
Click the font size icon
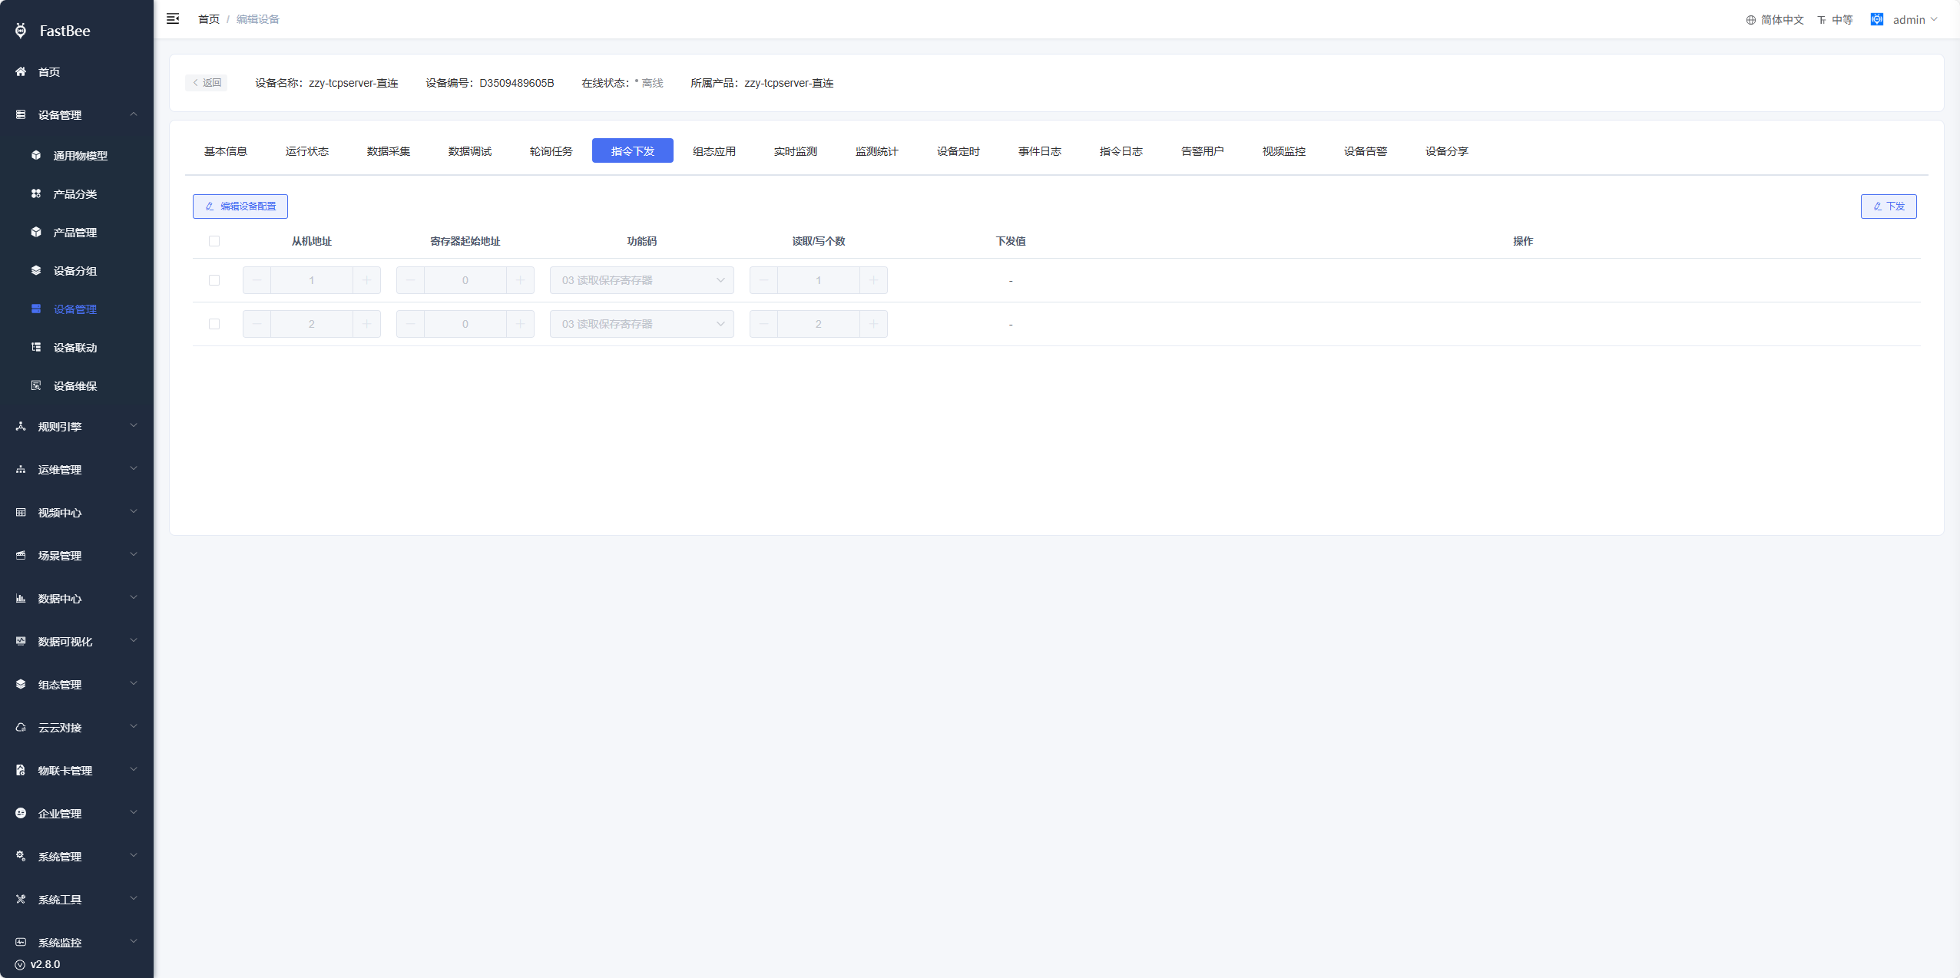1822,20
